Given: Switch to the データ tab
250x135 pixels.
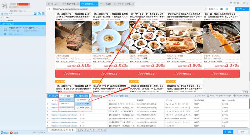Looking at the screenshot, I should (126, 4).
